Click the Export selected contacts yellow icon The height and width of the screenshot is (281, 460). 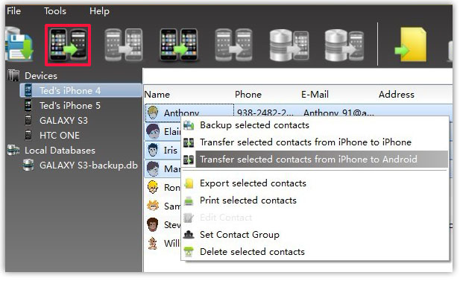point(189,183)
